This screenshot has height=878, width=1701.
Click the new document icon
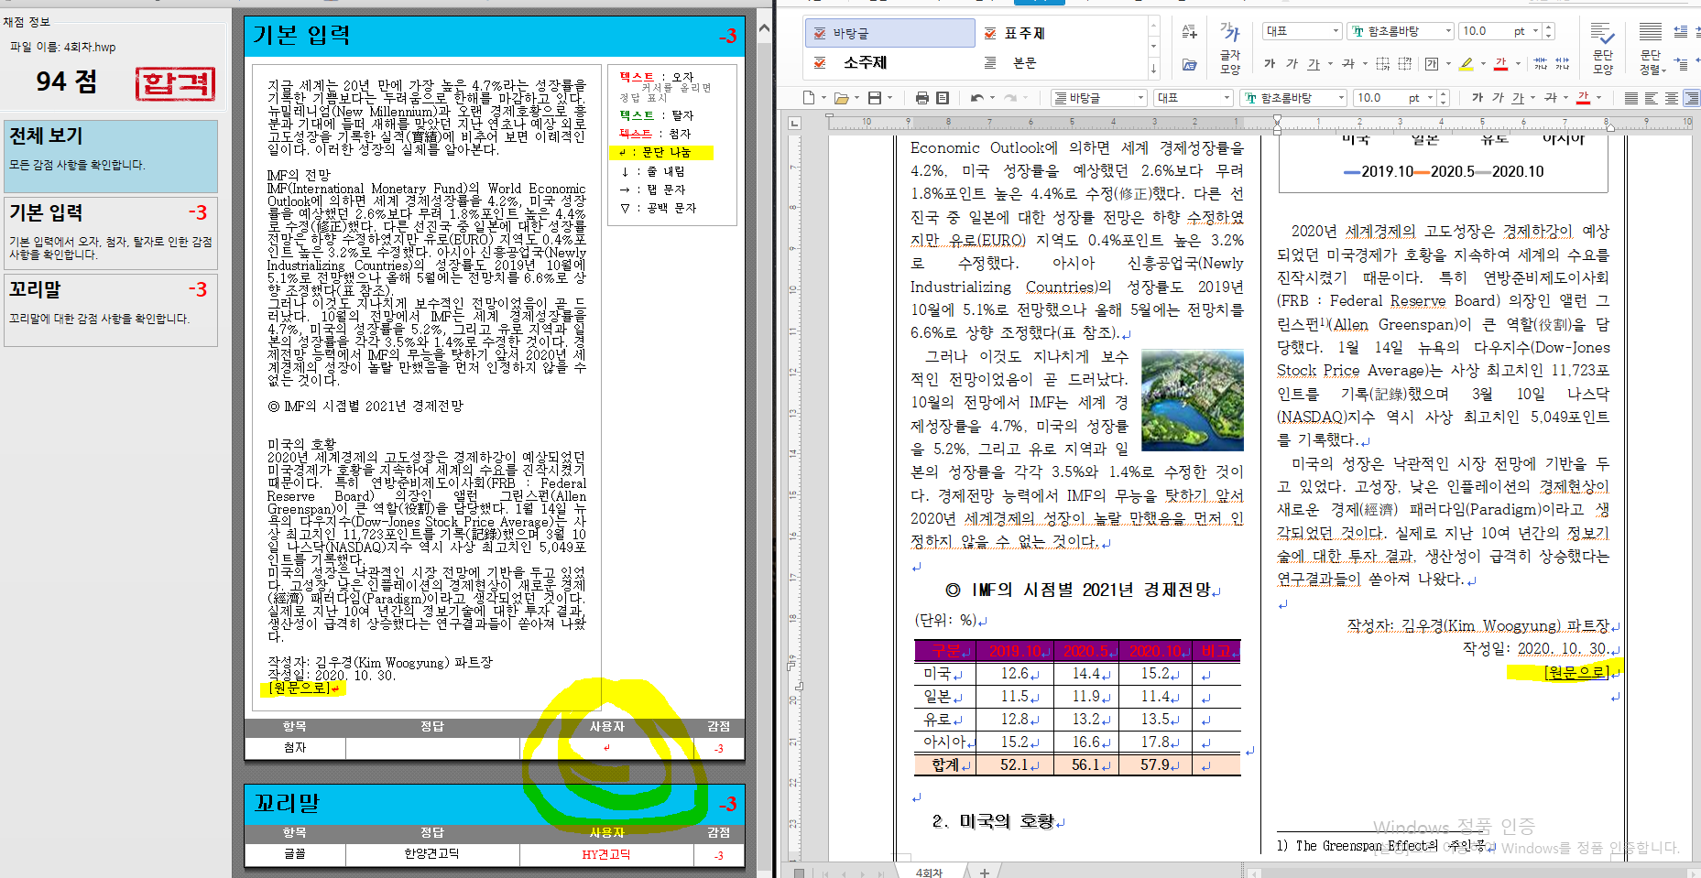pos(808,98)
